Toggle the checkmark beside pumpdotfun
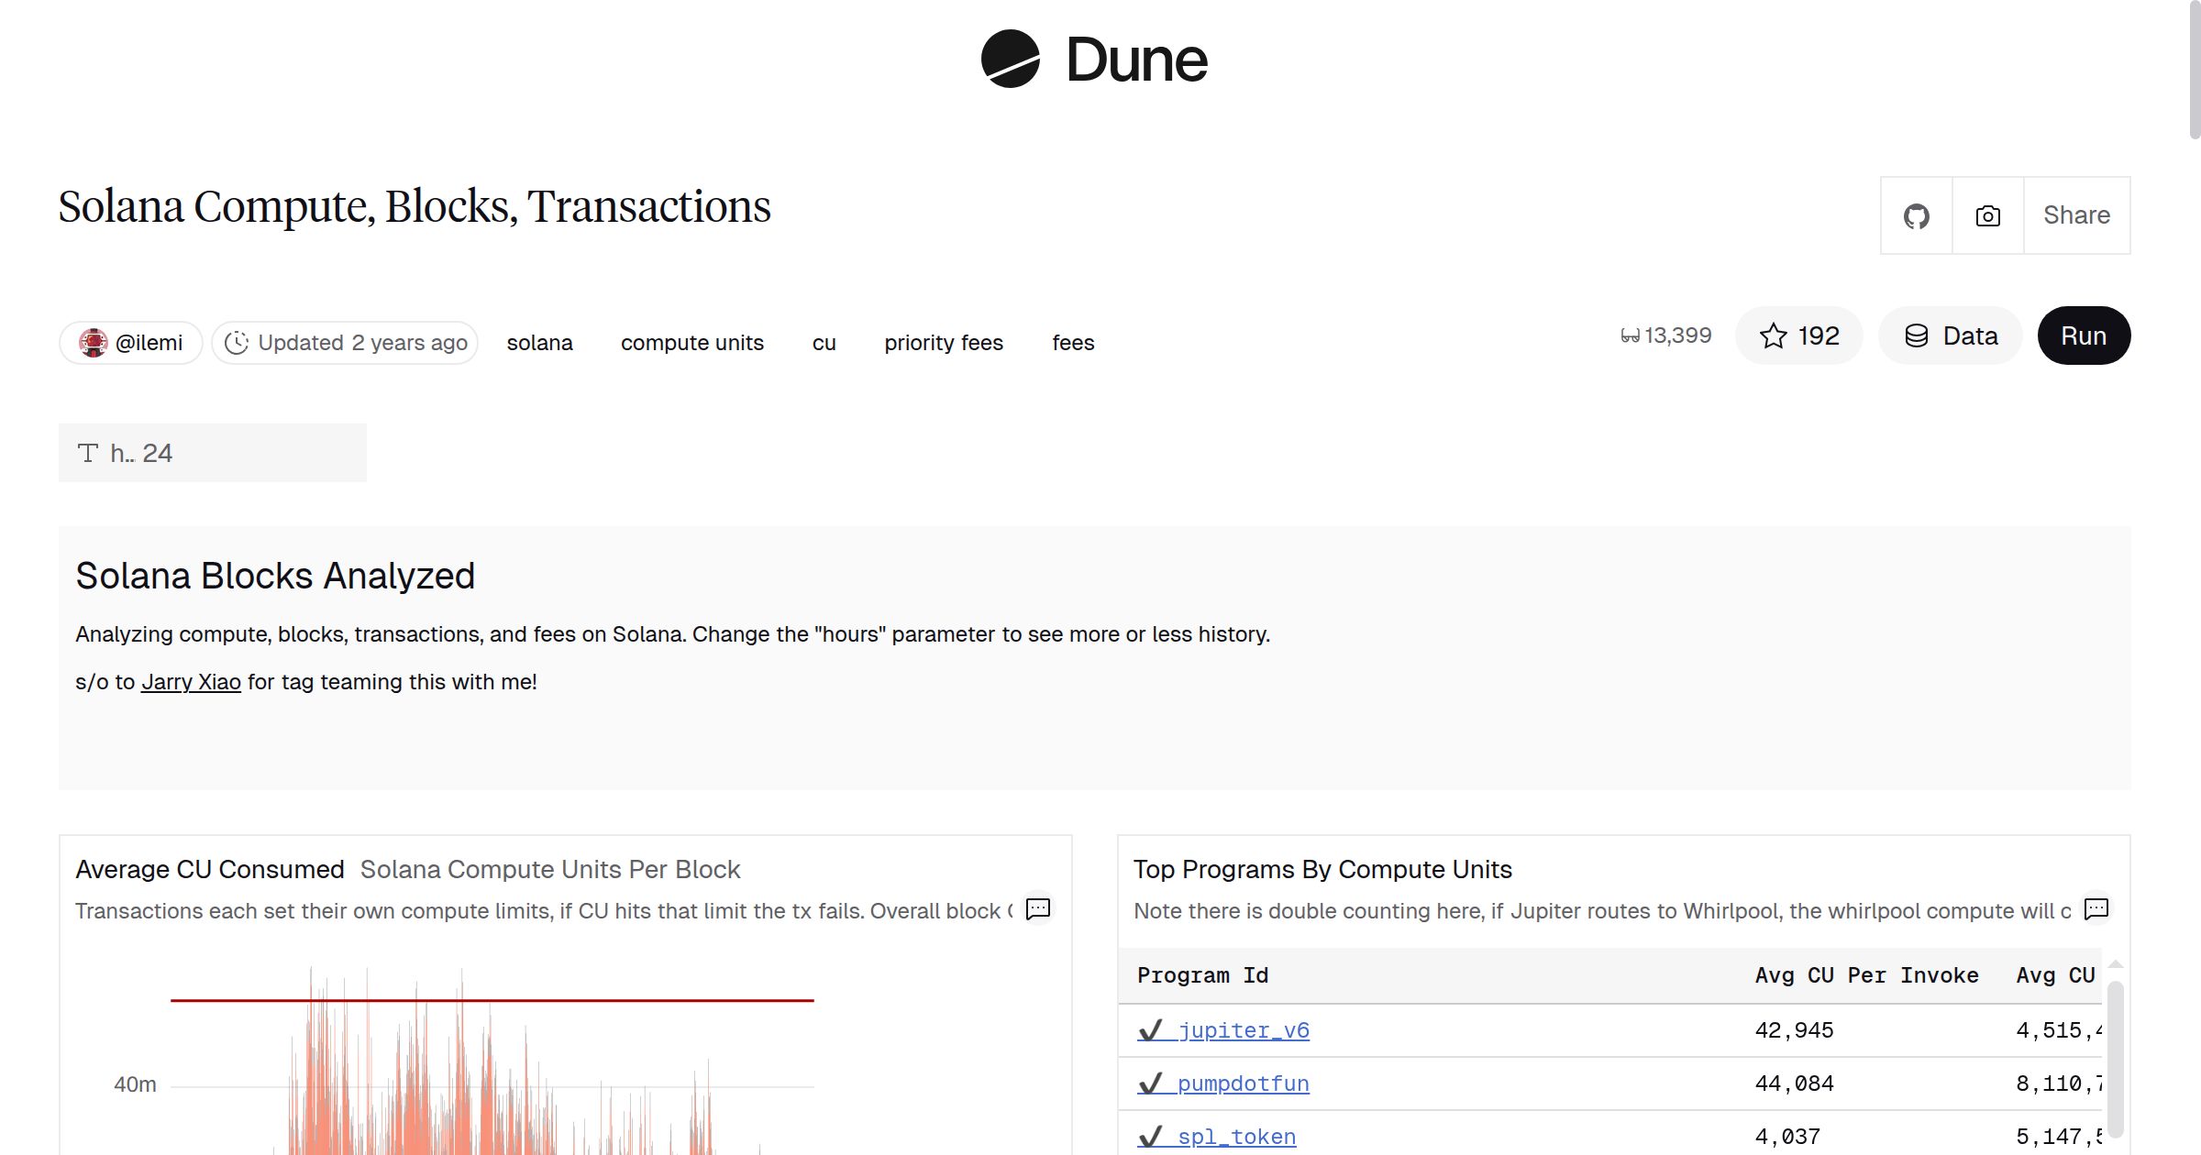This screenshot has height=1155, width=2201. click(x=1151, y=1083)
